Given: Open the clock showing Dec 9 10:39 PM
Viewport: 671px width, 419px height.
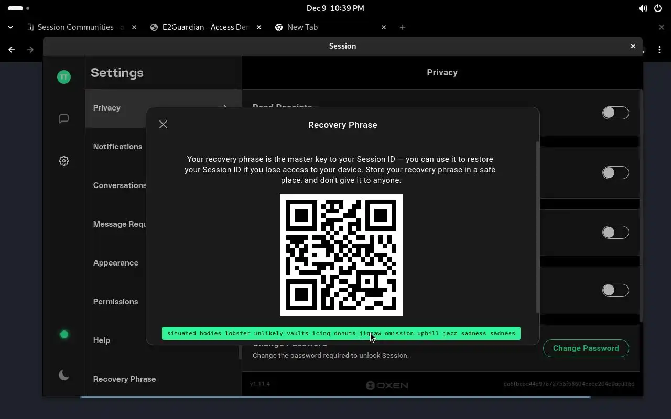Looking at the screenshot, I should tap(335, 8).
